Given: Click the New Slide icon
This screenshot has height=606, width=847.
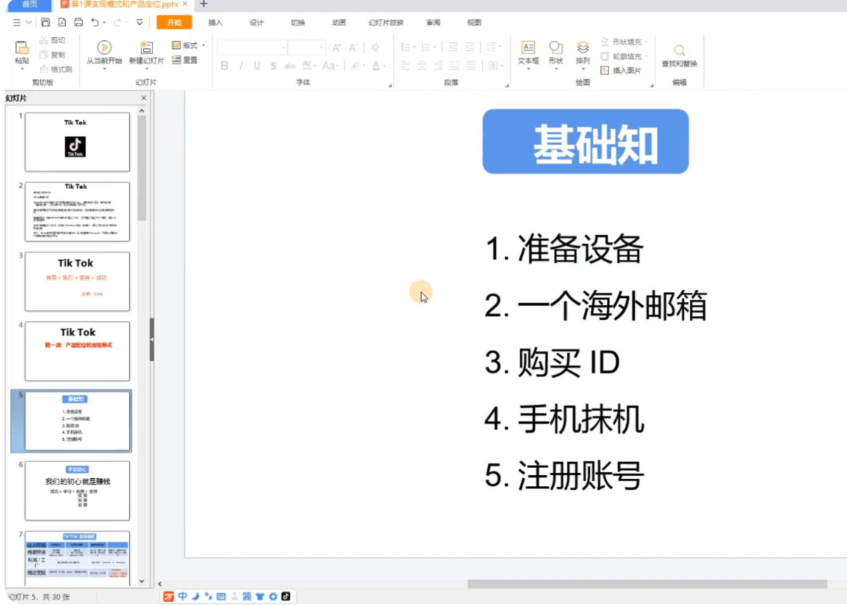Looking at the screenshot, I should [x=146, y=48].
